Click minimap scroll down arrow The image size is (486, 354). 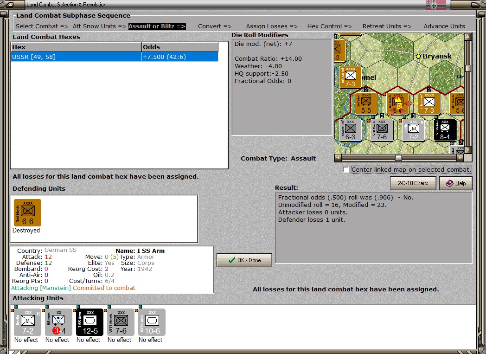468,150
